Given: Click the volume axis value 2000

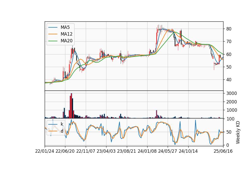Looking at the screenshot, I should (231, 102).
